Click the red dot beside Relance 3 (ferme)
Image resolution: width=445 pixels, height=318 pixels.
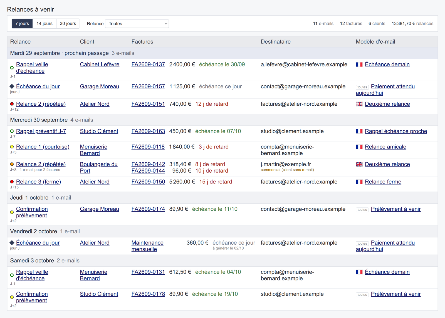(12, 182)
